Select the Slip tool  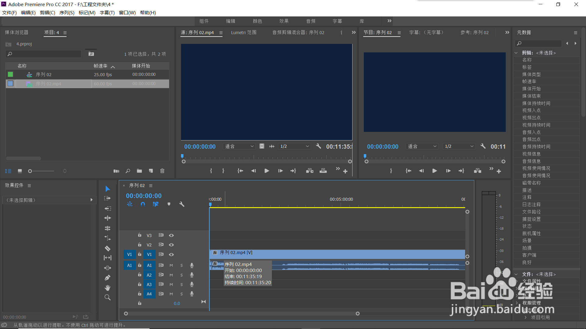(107, 258)
